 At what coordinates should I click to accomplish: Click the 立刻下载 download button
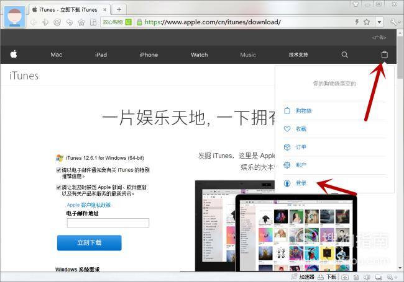coord(89,243)
